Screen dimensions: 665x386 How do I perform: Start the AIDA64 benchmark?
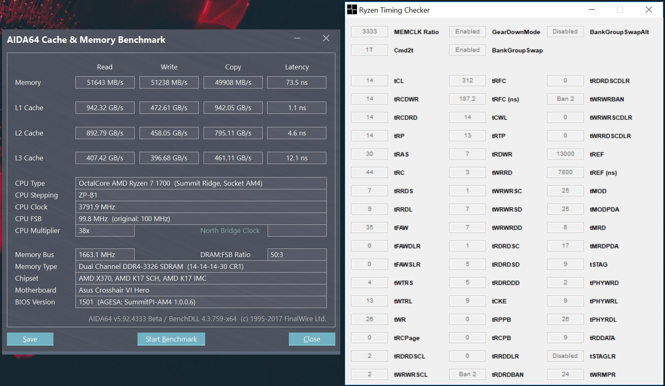tap(171, 339)
